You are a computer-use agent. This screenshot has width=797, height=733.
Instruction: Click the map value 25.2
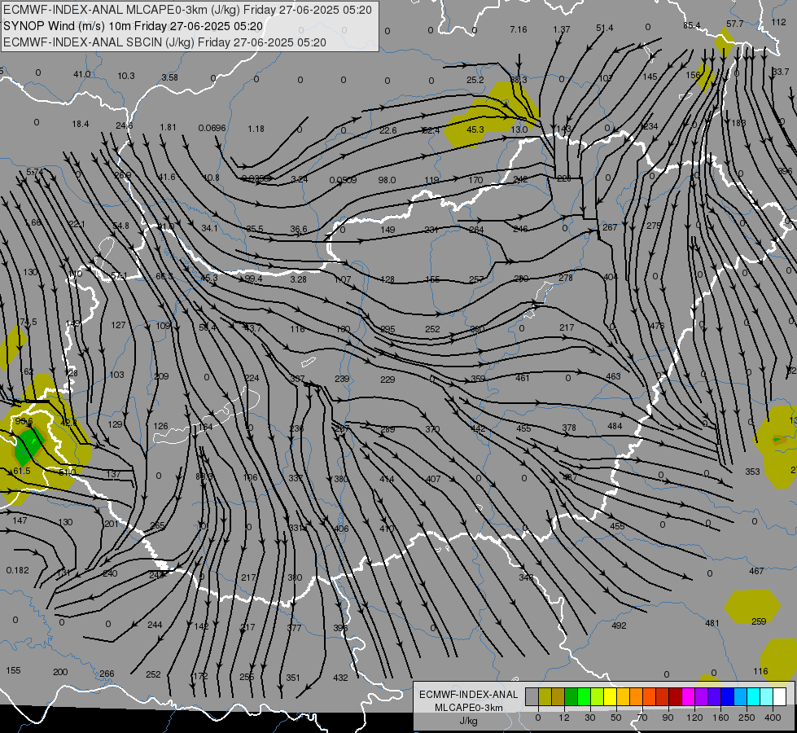[x=475, y=80]
